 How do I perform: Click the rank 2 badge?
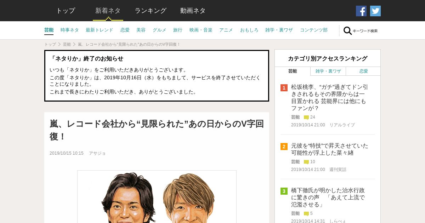(x=284, y=147)
